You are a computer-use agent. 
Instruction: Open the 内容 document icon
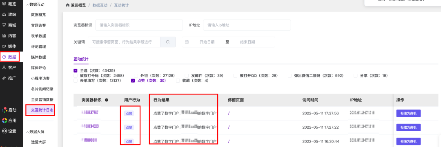4,35
